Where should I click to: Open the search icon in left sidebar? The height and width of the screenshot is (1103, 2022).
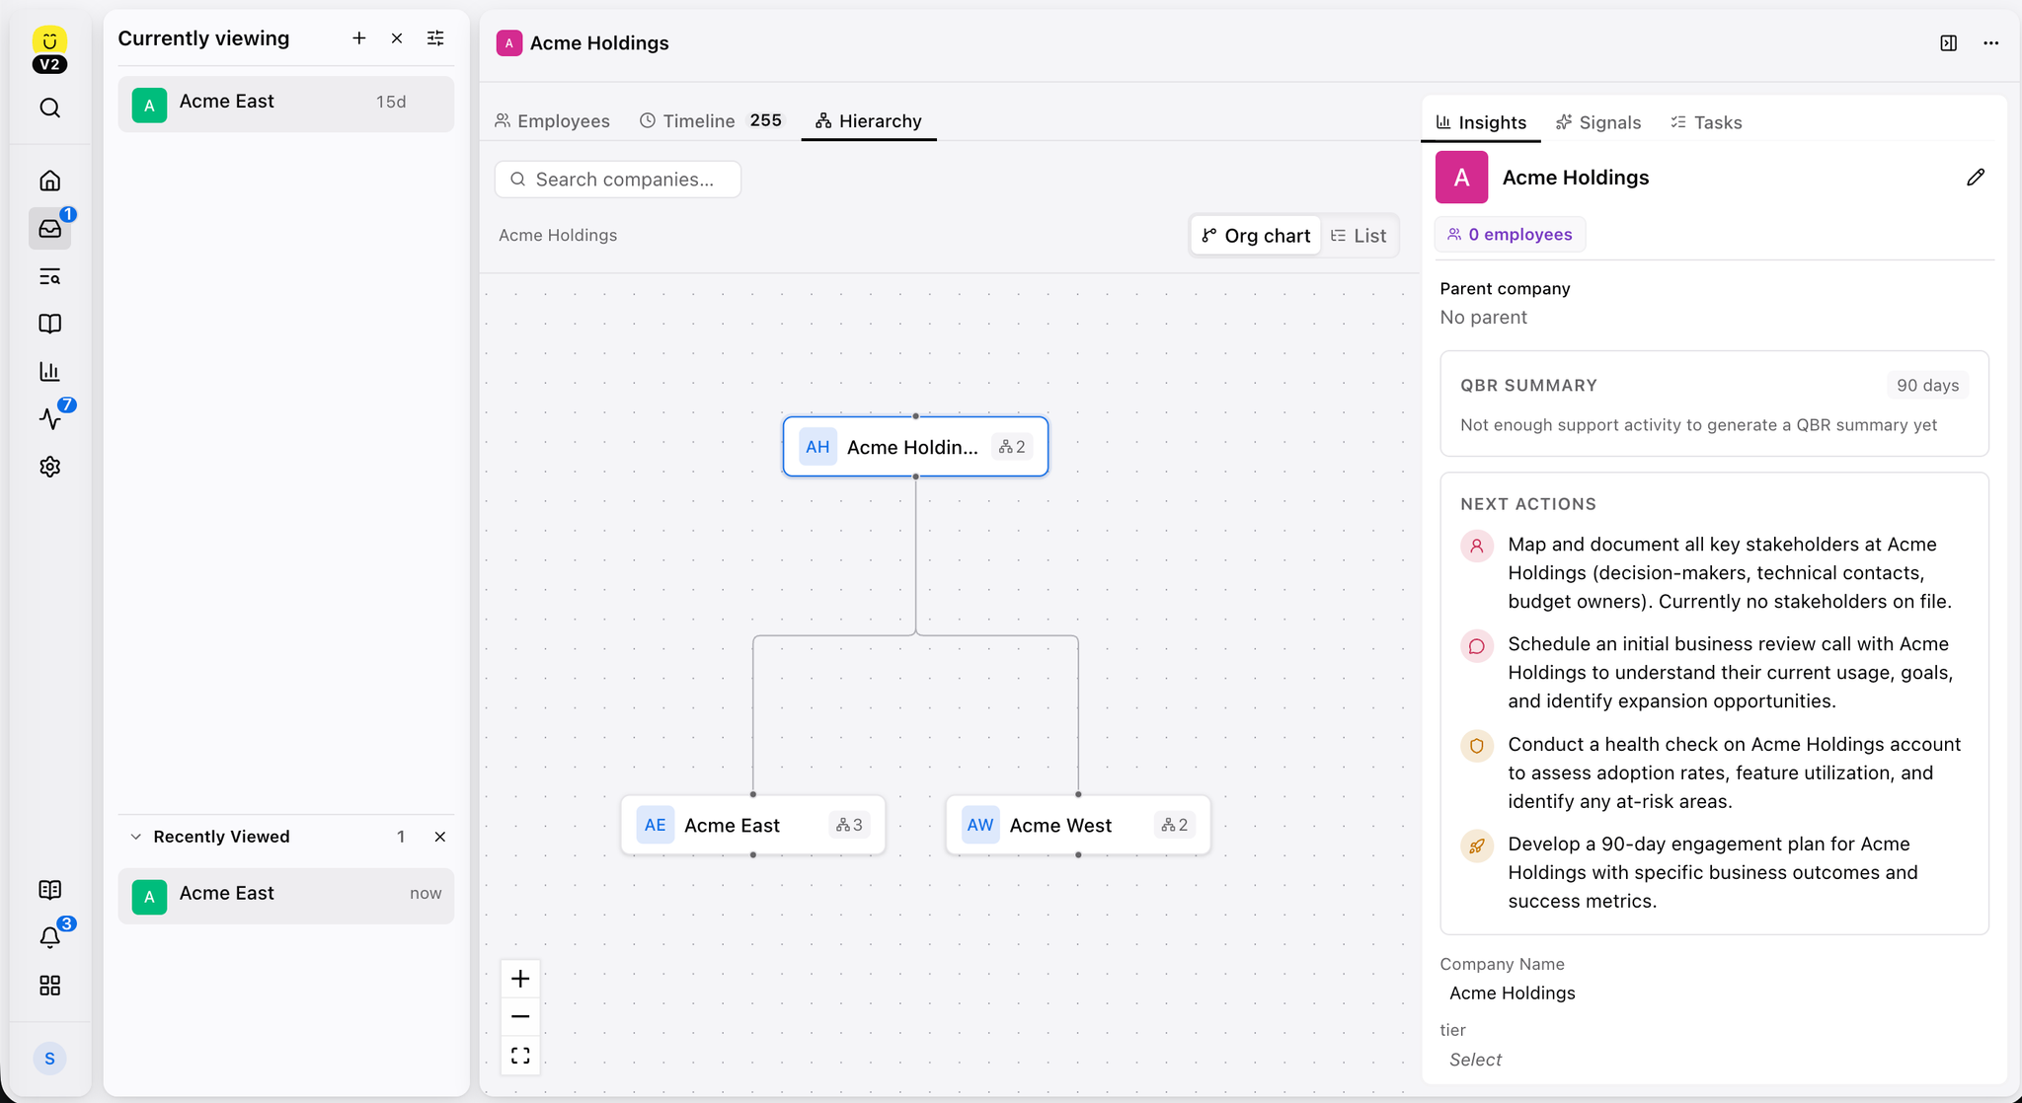coord(50,108)
